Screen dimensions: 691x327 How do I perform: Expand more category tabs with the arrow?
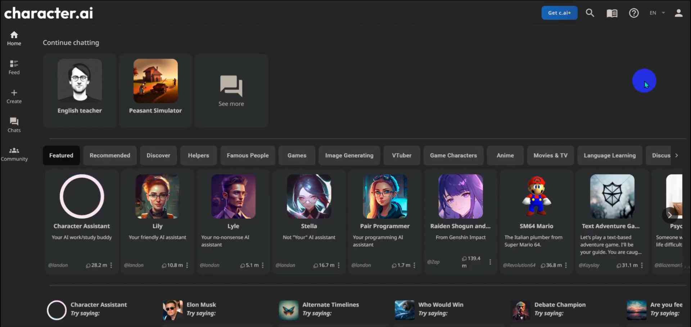coord(677,155)
